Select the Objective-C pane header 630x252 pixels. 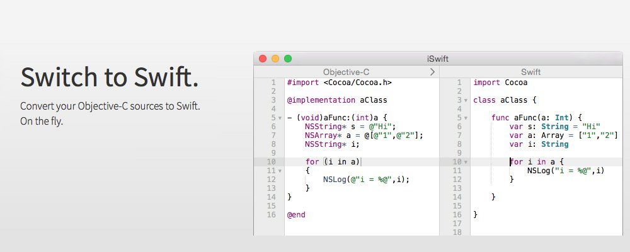pos(346,72)
